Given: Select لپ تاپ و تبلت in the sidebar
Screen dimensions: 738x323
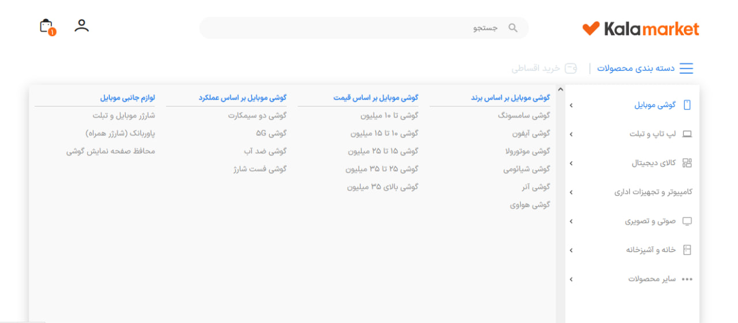Looking at the screenshot, I should 652,134.
